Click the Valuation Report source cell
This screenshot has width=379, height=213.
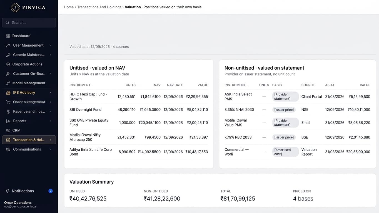(x=309, y=152)
